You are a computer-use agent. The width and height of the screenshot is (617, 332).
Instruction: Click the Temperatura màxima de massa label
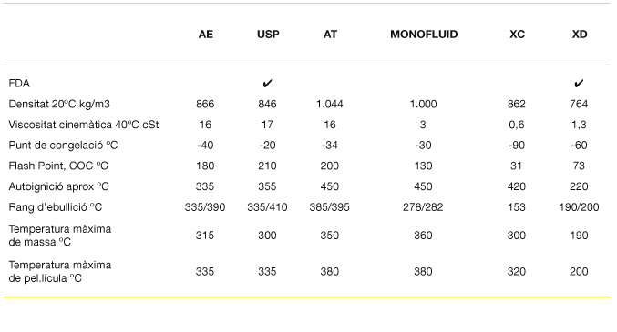[x=60, y=236]
